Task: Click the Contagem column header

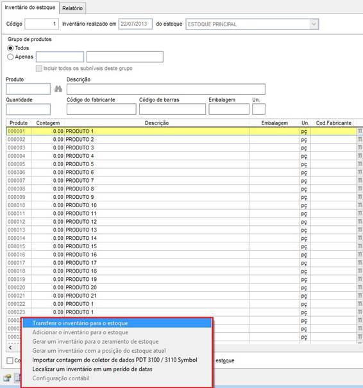Action: pos(47,123)
